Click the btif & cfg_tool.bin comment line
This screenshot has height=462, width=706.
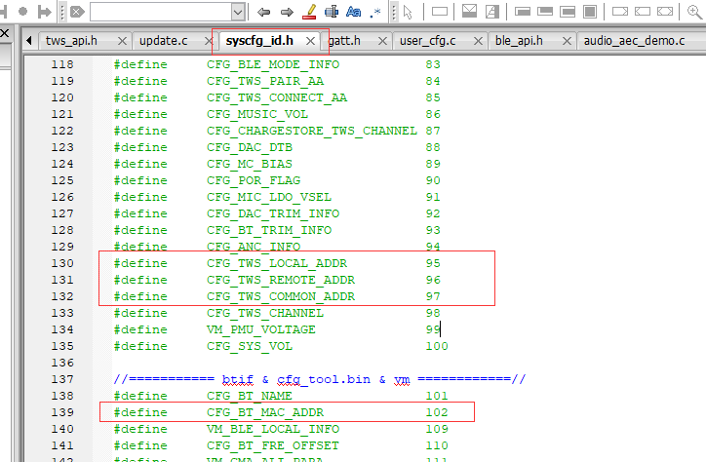coord(320,380)
